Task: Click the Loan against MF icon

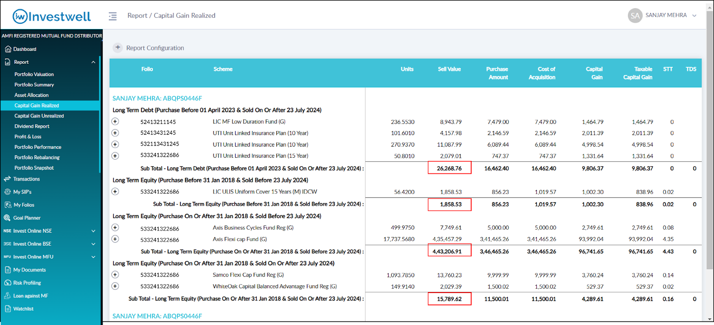Action: point(8,296)
